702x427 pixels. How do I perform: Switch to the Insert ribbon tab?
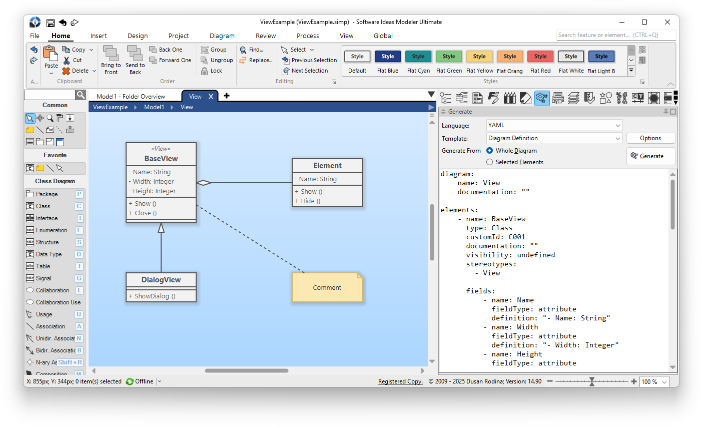(x=99, y=36)
